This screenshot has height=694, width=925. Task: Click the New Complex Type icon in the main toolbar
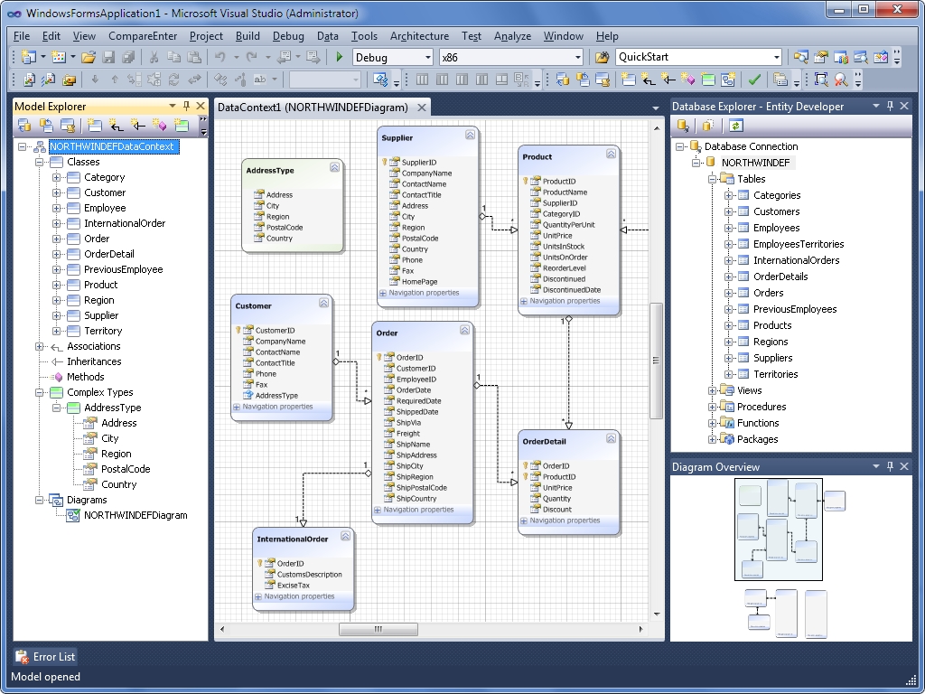pos(708,80)
